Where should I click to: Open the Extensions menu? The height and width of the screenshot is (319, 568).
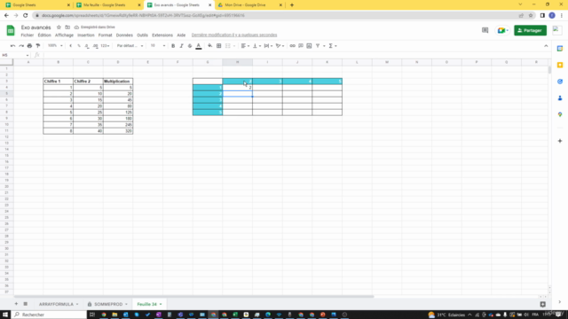coord(162,35)
